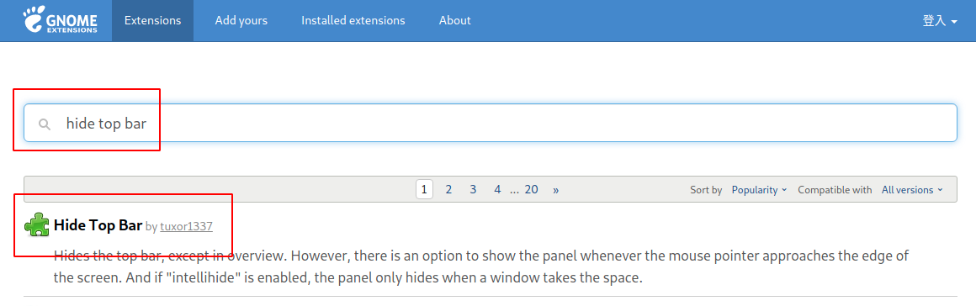Click inside the 'hide top bar' search field
Image resolution: width=976 pixels, height=306 pixels.
[490, 123]
